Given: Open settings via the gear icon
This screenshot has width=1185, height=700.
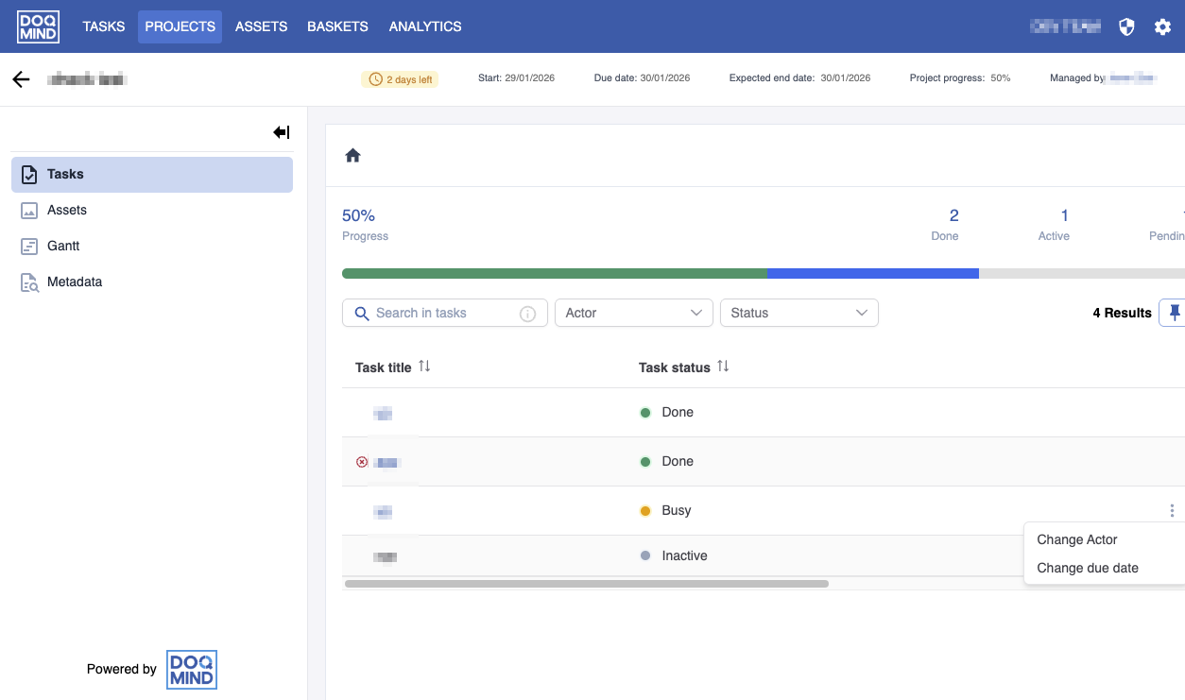Looking at the screenshot, I should (1162, 26).
